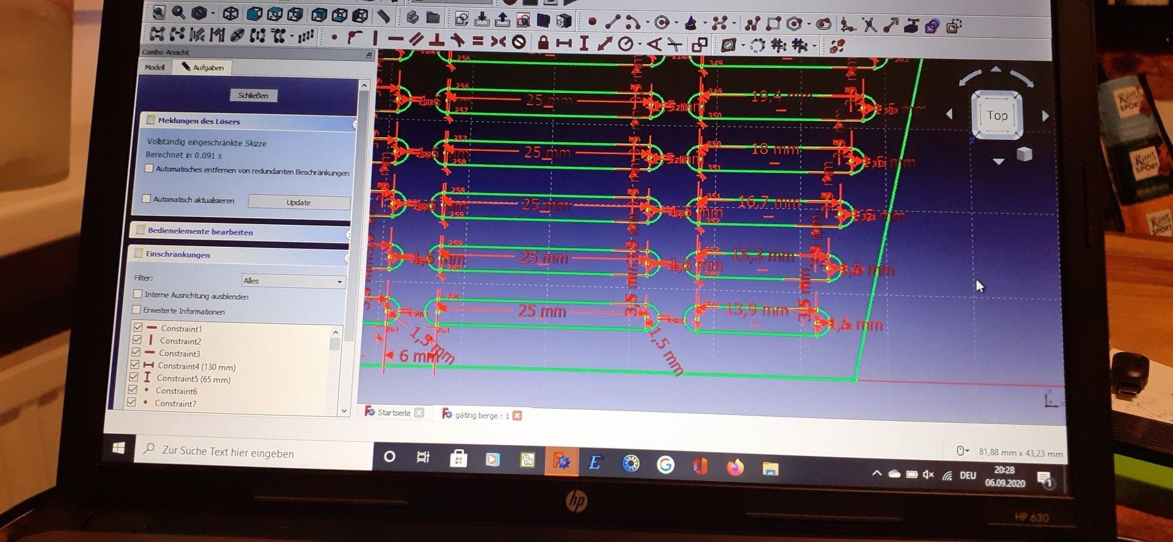1173x542 pixels.
Task: Apply the point-on-object constraint
Action: (354, 38)
